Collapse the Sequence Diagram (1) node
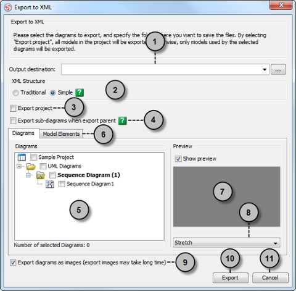This screenshot has width=296, height=291. tap(28, 175)
